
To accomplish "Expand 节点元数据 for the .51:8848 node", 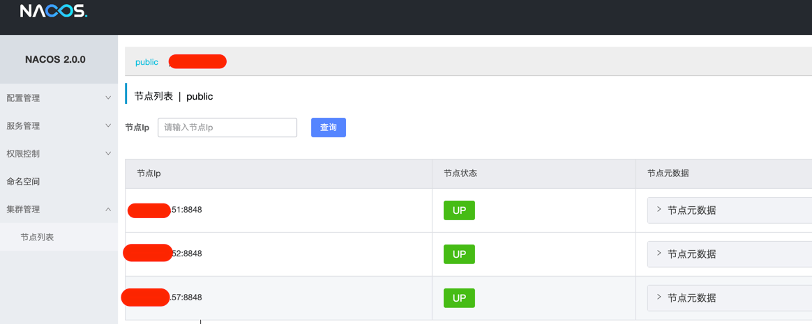I will (x=691, y=210).
